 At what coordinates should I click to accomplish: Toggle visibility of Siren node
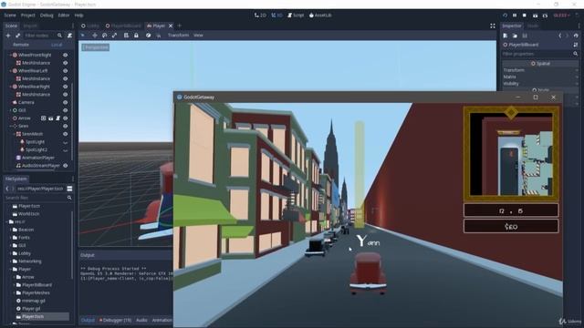65,126
